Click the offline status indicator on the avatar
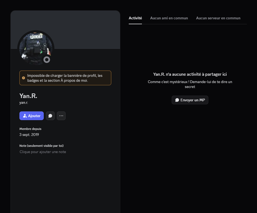This screenshot has width=257, height=213. coord(47,60)
